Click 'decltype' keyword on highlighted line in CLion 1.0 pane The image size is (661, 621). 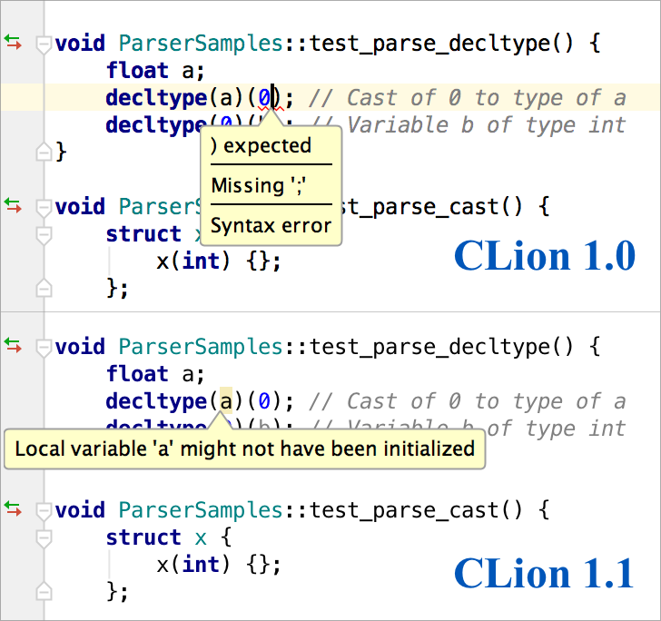(156, 99)
